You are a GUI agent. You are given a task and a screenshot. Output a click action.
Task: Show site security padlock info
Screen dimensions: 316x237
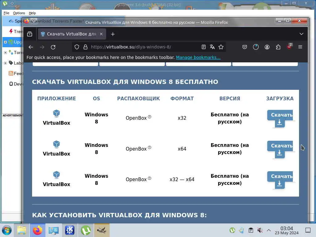[x=85, y=47]
